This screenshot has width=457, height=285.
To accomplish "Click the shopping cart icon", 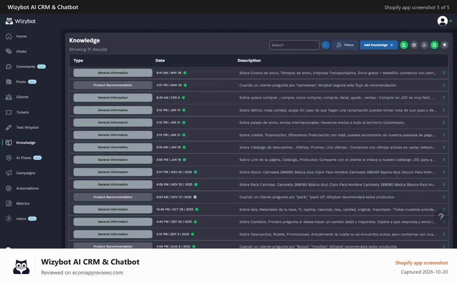I will click(x=444, y=45).
